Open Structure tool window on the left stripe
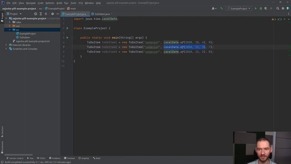The height and width of the screenshot is (164, 291). click(x=2, y=132)
